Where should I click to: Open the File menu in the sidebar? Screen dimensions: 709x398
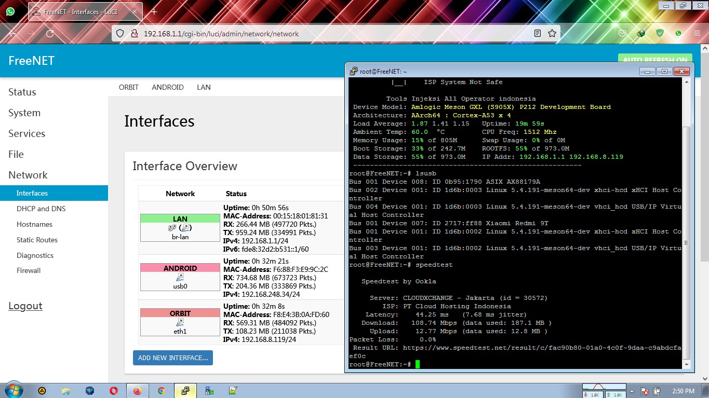tap(16, 154)
